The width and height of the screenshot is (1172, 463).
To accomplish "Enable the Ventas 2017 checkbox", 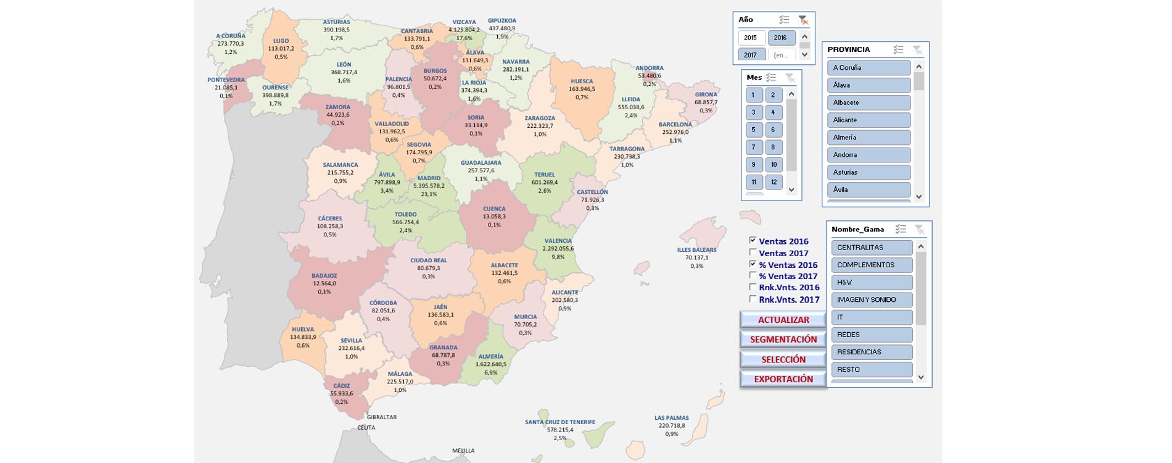I will 753,252.
